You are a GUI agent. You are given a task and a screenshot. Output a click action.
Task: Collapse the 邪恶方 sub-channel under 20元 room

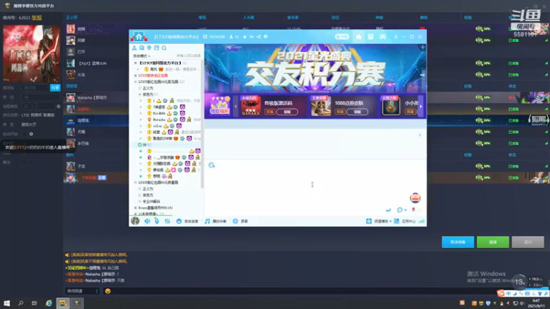point(140,95)
